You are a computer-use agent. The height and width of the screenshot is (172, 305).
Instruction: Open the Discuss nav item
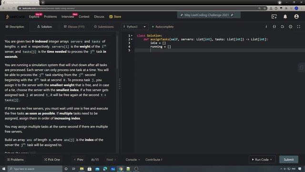click(x=99, y=17)
